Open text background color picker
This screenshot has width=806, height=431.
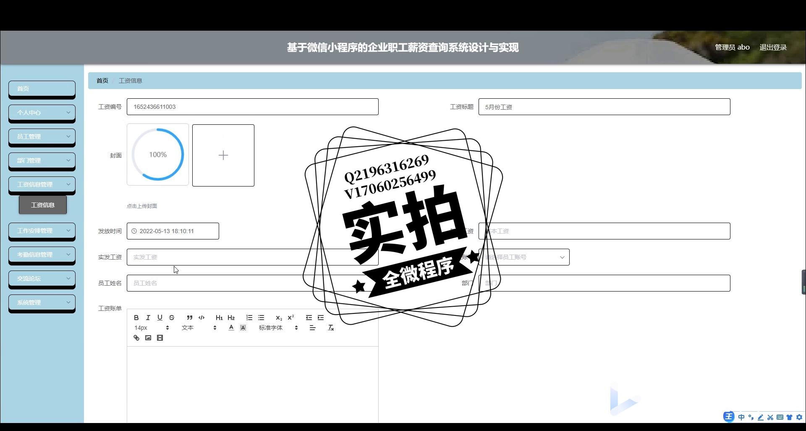(x=243, y=328)
